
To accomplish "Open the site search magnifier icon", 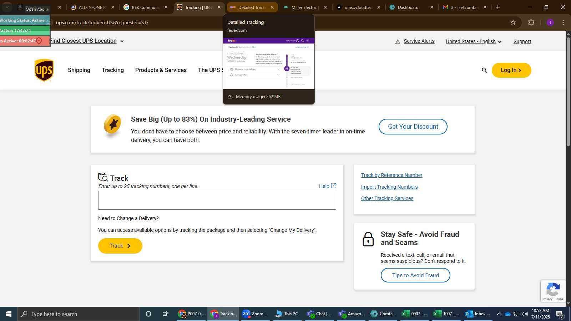I will coord(484,70).
